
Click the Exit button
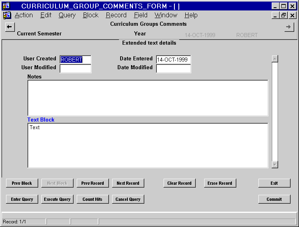274,183
